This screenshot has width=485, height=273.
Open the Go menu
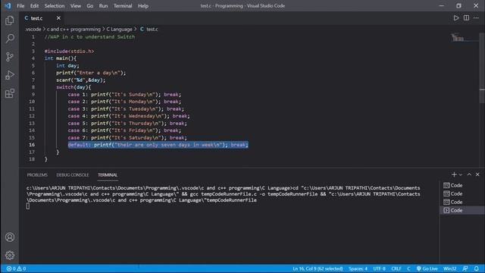click(x=90, y=5)
